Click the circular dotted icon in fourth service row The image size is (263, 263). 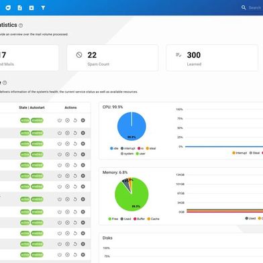(x=67, y=154)
